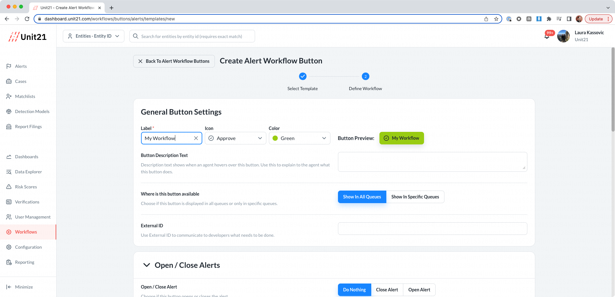Viewport: 615px width, 297px height.
Task: Click the user name Laura Kassovic
Action: point(589,33)
